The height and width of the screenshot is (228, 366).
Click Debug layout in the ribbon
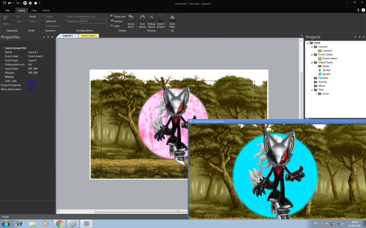coord(151,21)
